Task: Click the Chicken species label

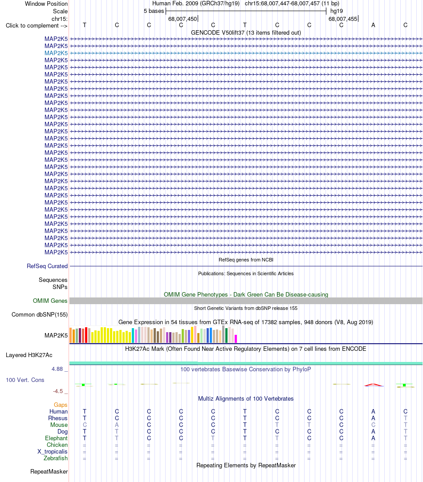Action: point(57,445)
